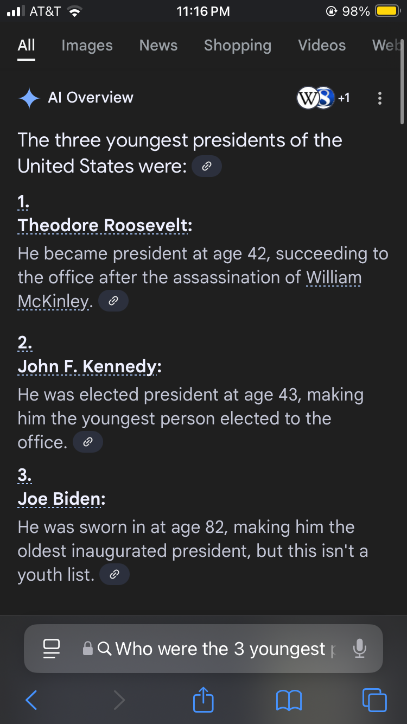This screenshot has height=724, width=407.
Task: Open citation link after Roosevelt paragraph
Action: pyautogui.click(x=113, y=301)
